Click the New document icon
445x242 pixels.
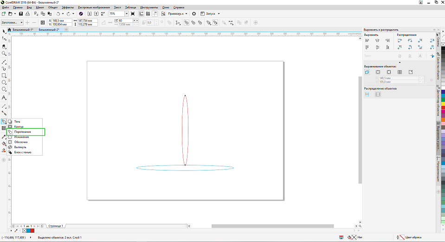(4, 13)
